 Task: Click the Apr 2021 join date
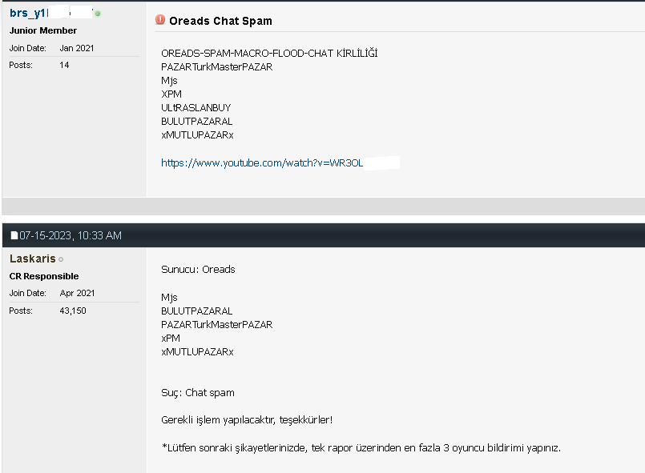point(77,293)
